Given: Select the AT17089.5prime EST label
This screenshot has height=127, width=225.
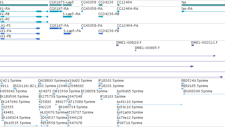Looking at the screenshot, I should 82,102.
